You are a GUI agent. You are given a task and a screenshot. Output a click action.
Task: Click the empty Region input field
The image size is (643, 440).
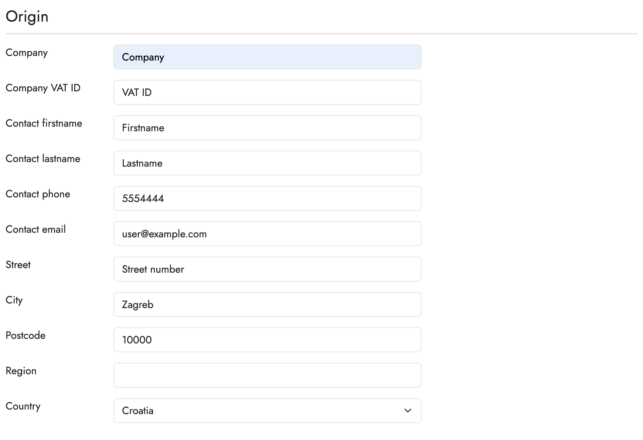pyautogui.click(x=267, y=375)
